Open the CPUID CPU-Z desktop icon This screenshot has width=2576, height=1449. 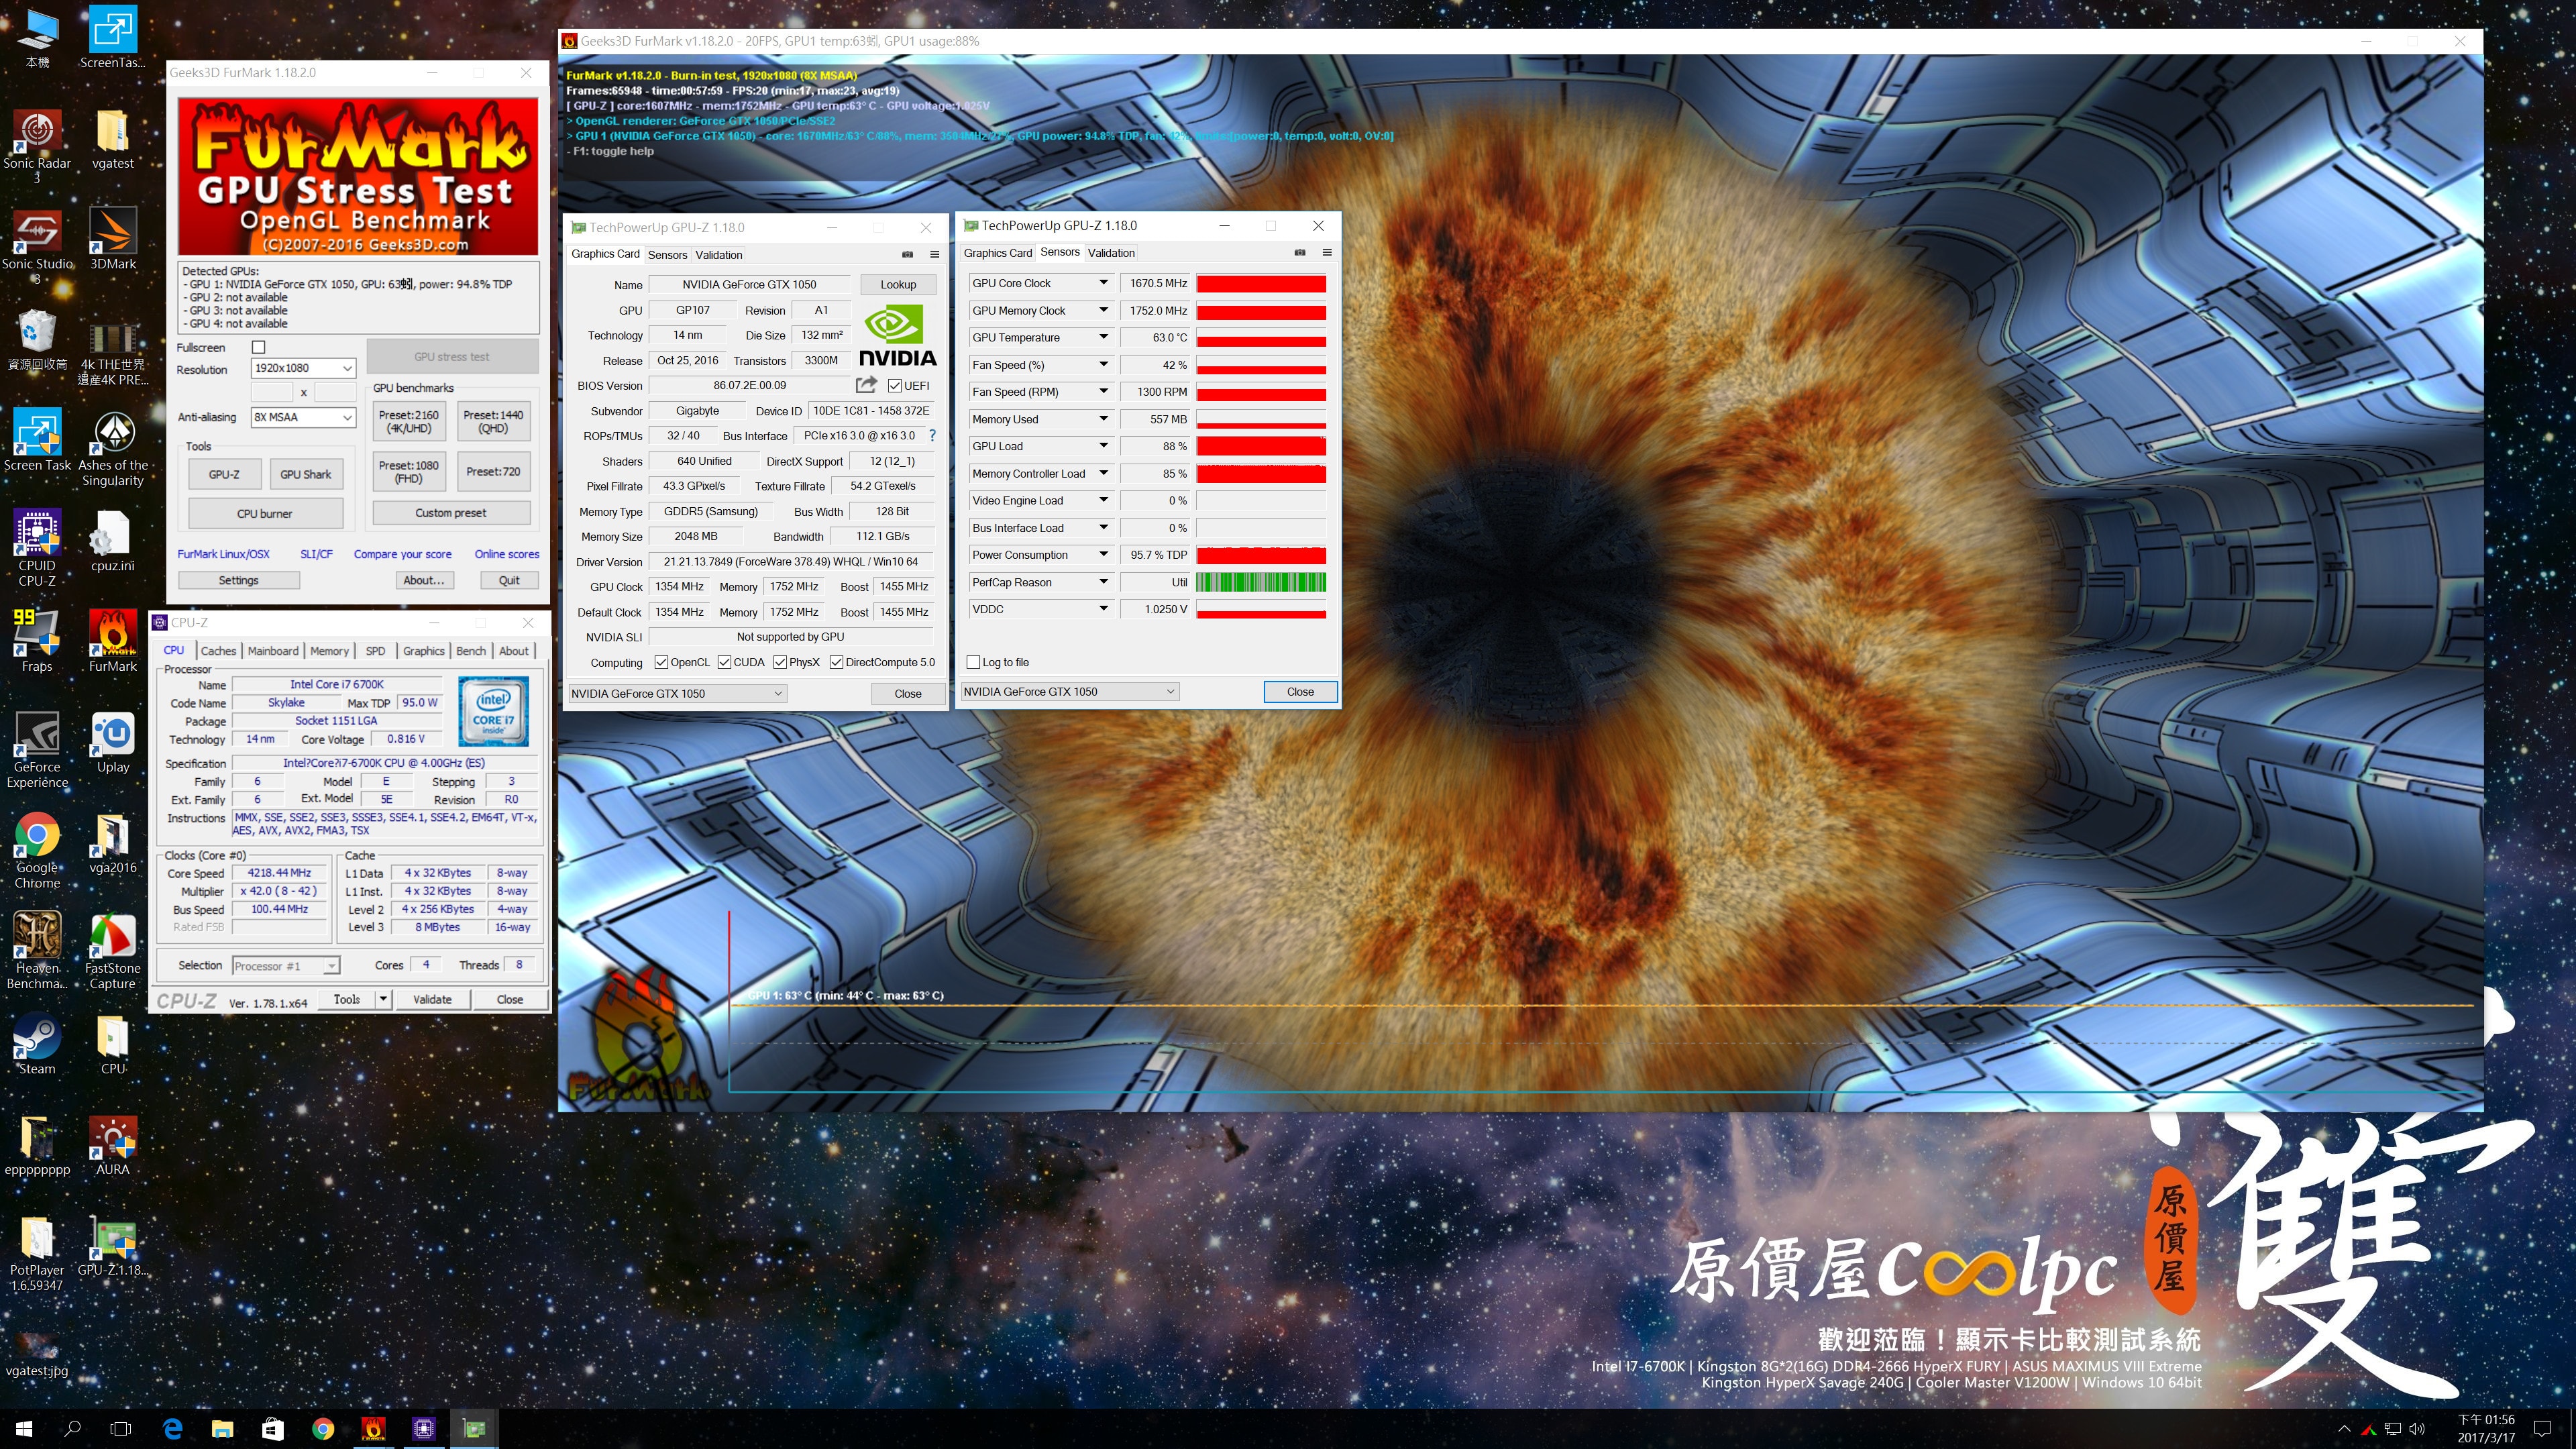pos(37,547)
